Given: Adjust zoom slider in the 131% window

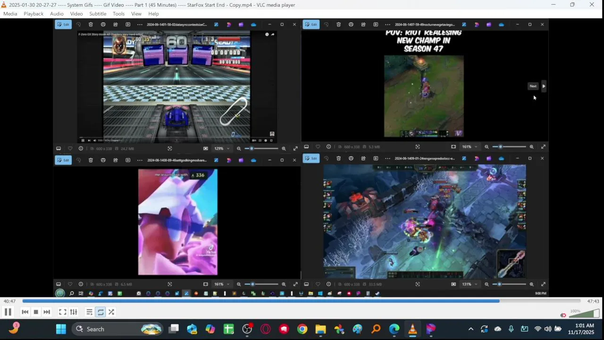Looking at the screenshot, I should 509,284.
